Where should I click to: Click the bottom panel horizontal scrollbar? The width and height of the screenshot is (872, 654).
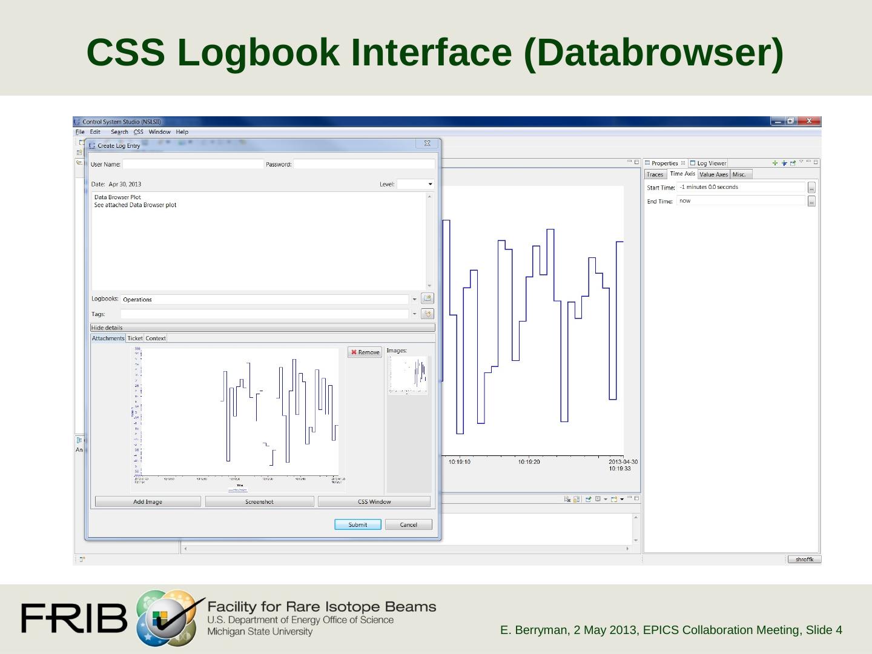click(407, 549)
